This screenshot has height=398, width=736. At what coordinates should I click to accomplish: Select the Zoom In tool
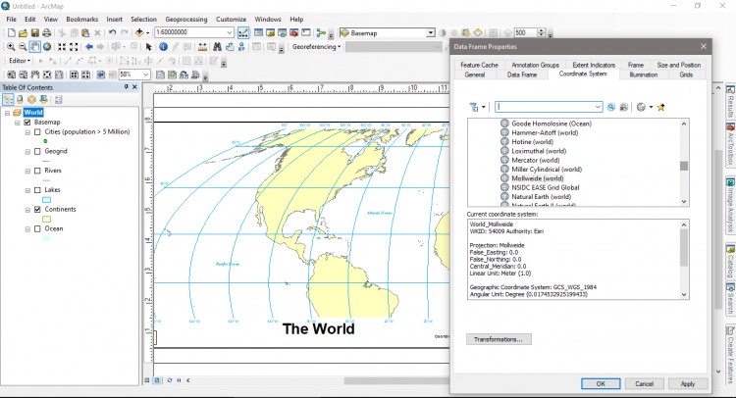11,47
